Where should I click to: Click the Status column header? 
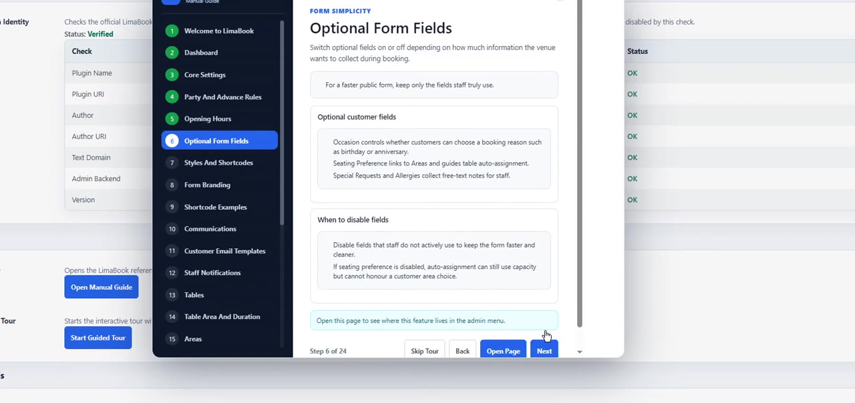(x=637, y=51)
